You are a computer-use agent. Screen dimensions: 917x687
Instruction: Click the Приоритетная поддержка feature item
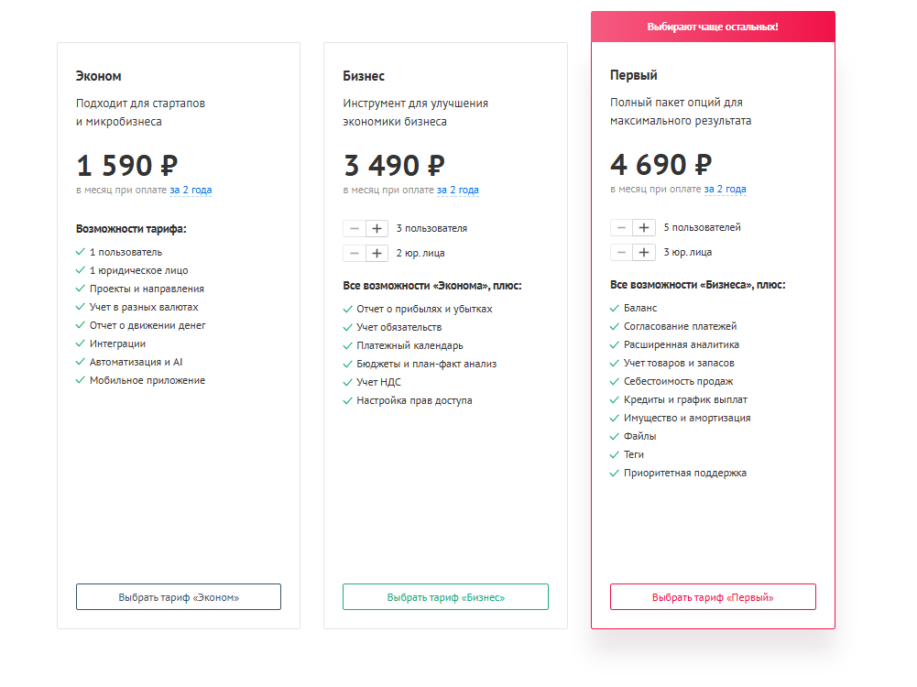point(684,474)
